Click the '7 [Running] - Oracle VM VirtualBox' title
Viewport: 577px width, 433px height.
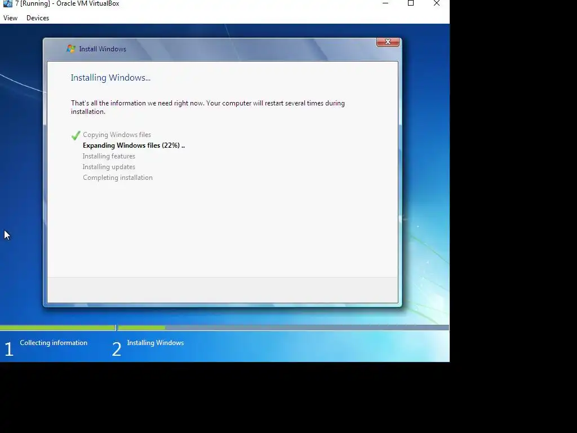(x=68, y=4)
